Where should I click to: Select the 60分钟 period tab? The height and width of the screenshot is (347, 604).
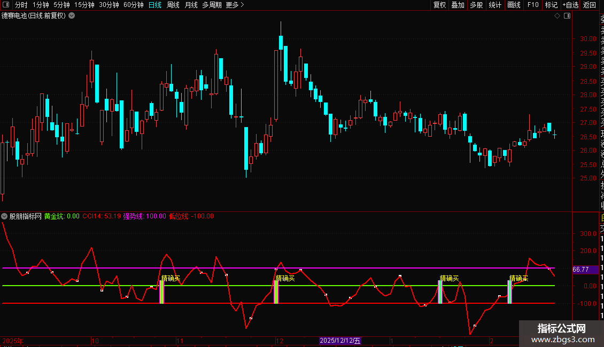click(x=134, y=5)
